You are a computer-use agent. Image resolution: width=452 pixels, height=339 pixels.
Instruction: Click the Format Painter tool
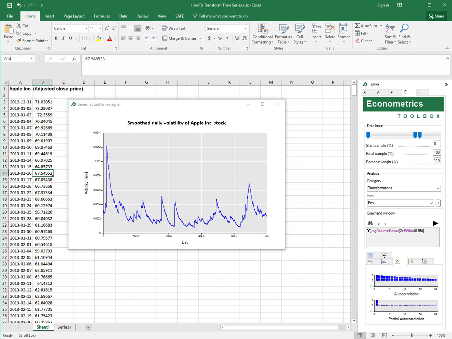[x=32, y=41]
